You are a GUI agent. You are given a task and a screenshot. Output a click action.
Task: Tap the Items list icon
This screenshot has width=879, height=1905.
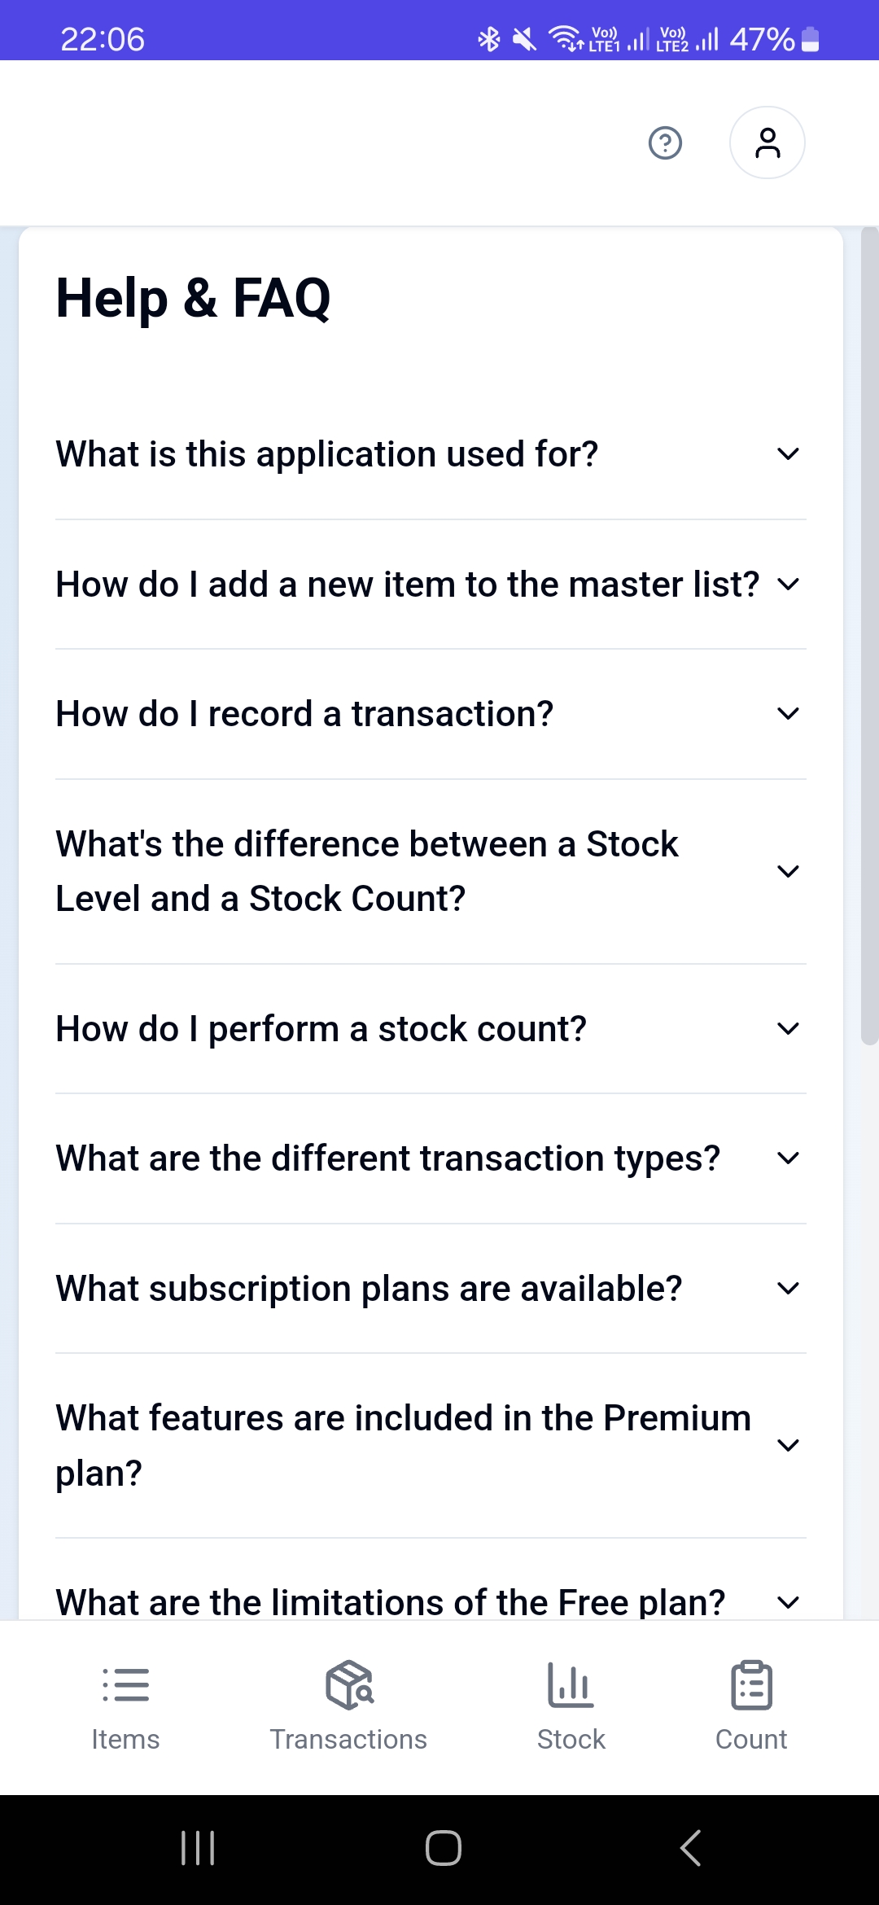[x=125, y=1684]
